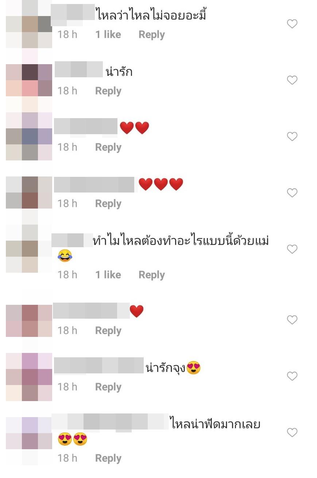Heart the comment 'ทำไมไหลต้องทำอะไรแบบนี้ด้วยแม่'
Viewport: 317px width, 478px height.
pyautogui.click(x=292, y=249)
